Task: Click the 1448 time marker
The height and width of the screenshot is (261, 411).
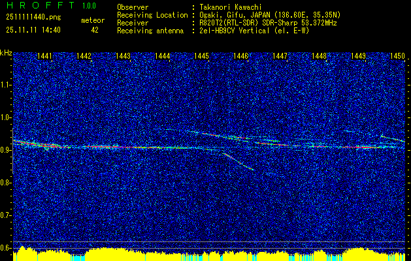Action: 320,55
